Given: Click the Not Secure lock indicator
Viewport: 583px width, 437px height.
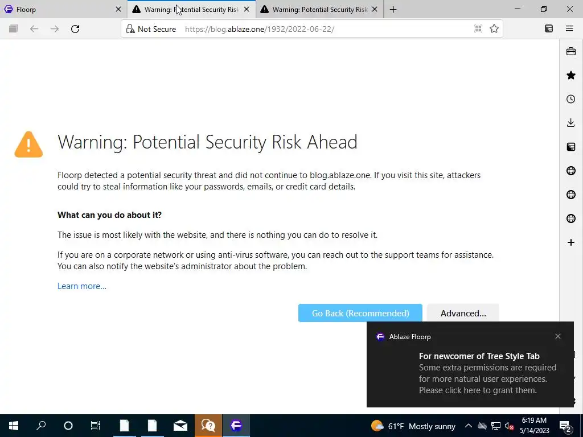Looking at the screenshot, I should pyautogui.click(x=151, y=29).
